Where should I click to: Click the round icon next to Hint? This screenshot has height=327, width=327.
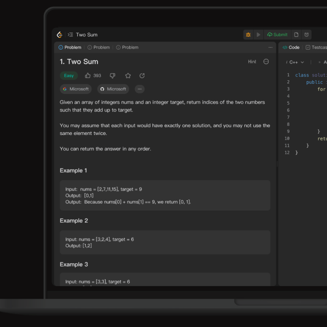[266, 62]
